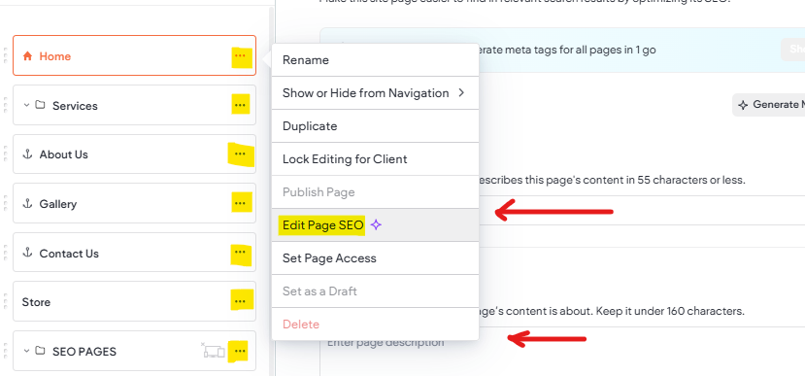
Task: Expand Show or Hide from Navigation submenu arrow
Action: tap(461, 92)
